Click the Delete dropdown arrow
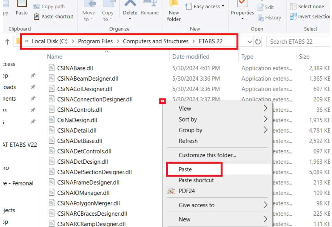 [130, 19]
